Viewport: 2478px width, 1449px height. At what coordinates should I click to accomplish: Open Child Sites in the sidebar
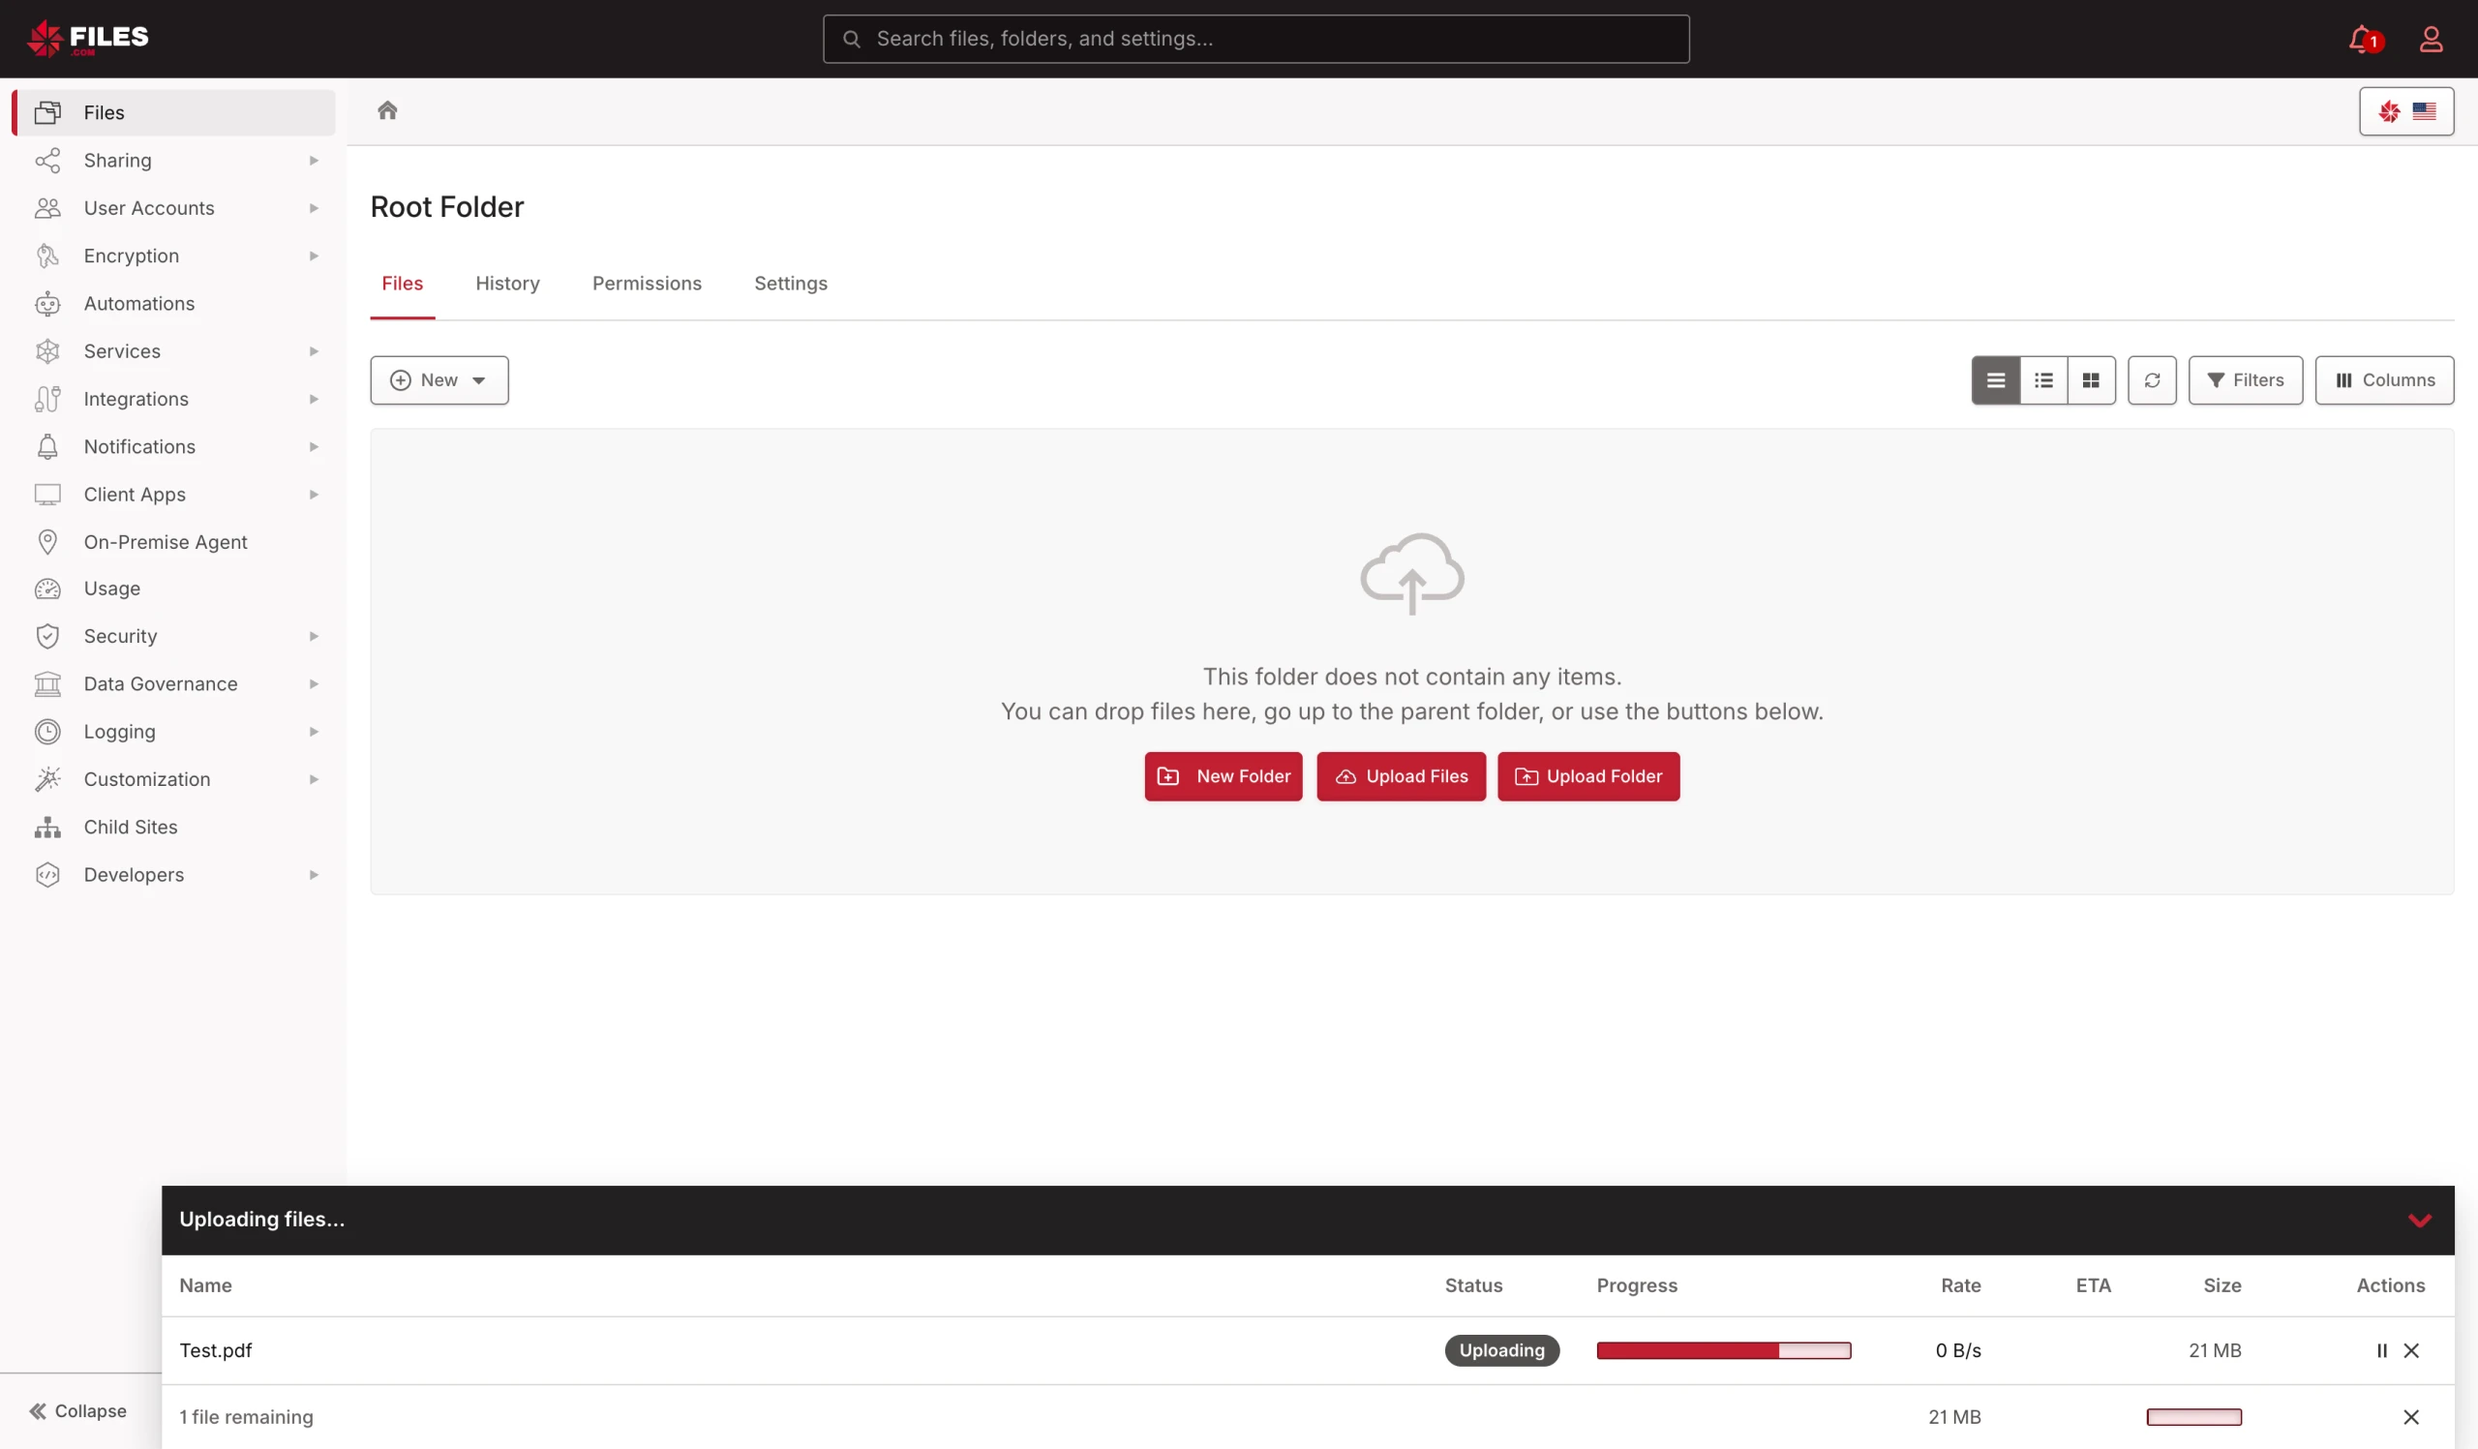pyautogui.click(x=173, y=827)
